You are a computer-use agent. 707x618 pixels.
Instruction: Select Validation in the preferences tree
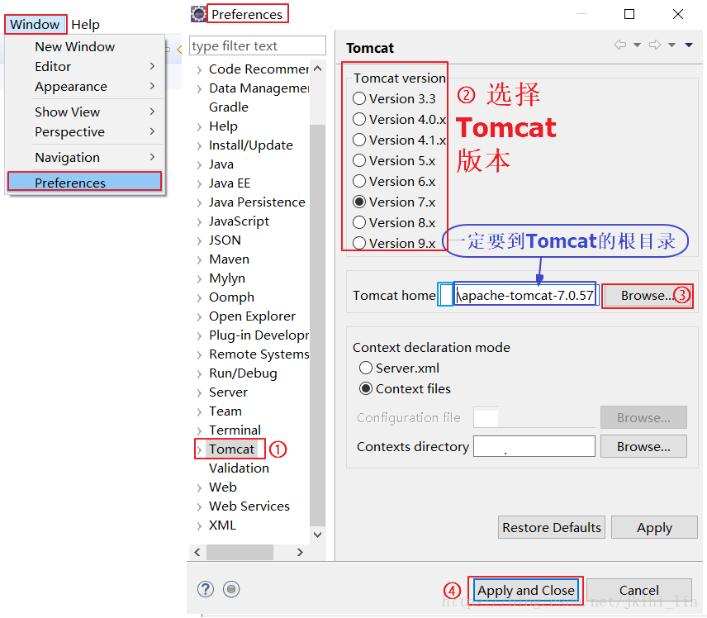tap(239, 468)
